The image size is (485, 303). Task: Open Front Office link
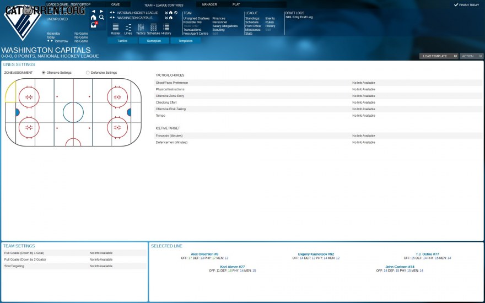[253, 26]
